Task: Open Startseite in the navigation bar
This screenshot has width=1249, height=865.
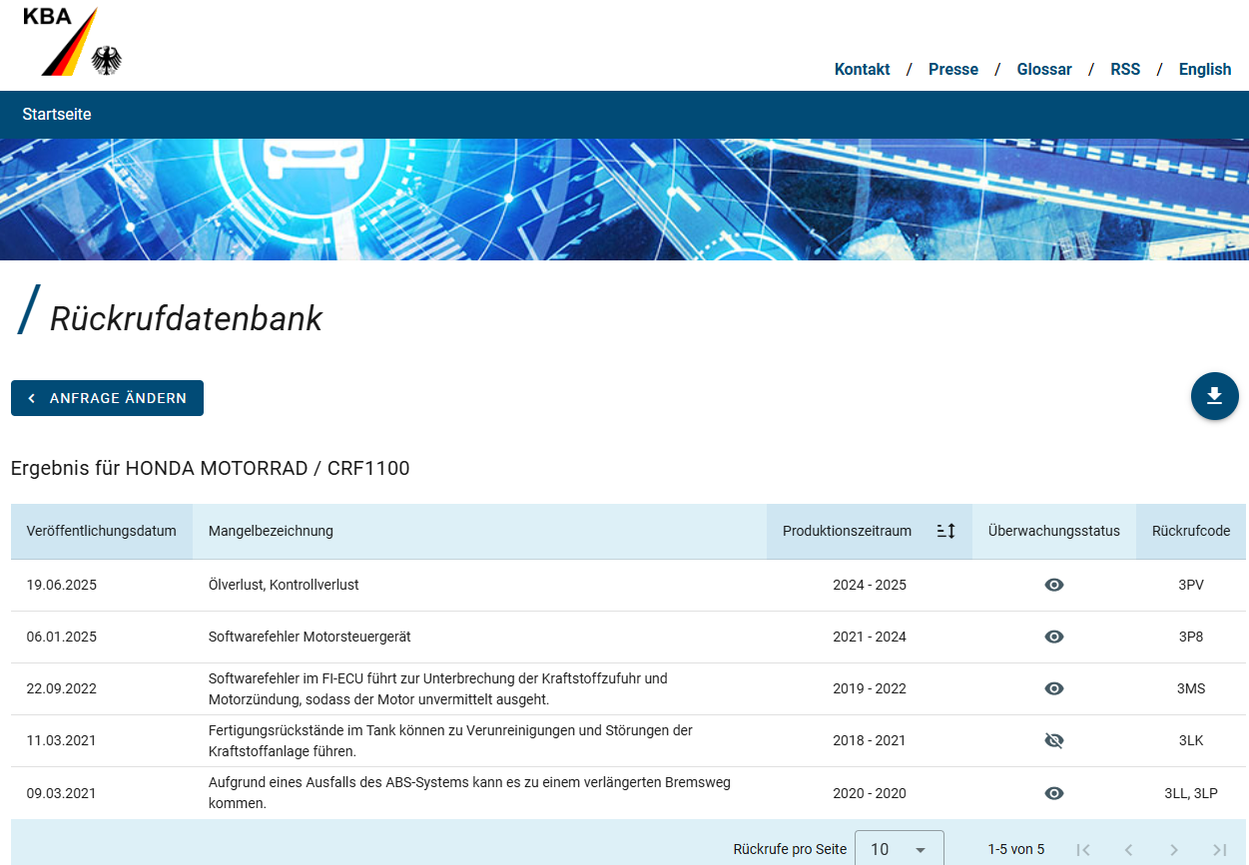Action: coord(57,115)
